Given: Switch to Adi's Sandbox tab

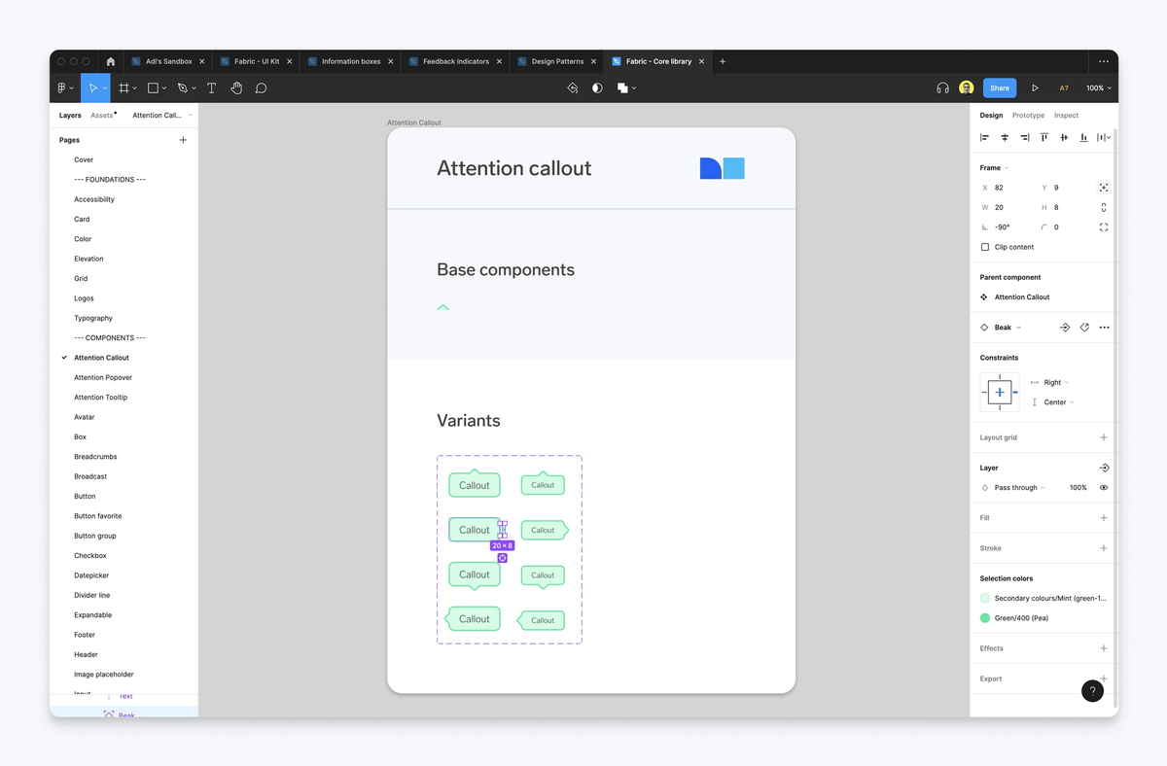Looking at the screenshot, I should pos(169,61).
